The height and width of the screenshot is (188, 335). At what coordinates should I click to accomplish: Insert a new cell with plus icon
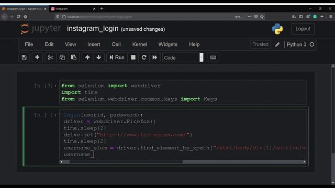click(37, 57)
